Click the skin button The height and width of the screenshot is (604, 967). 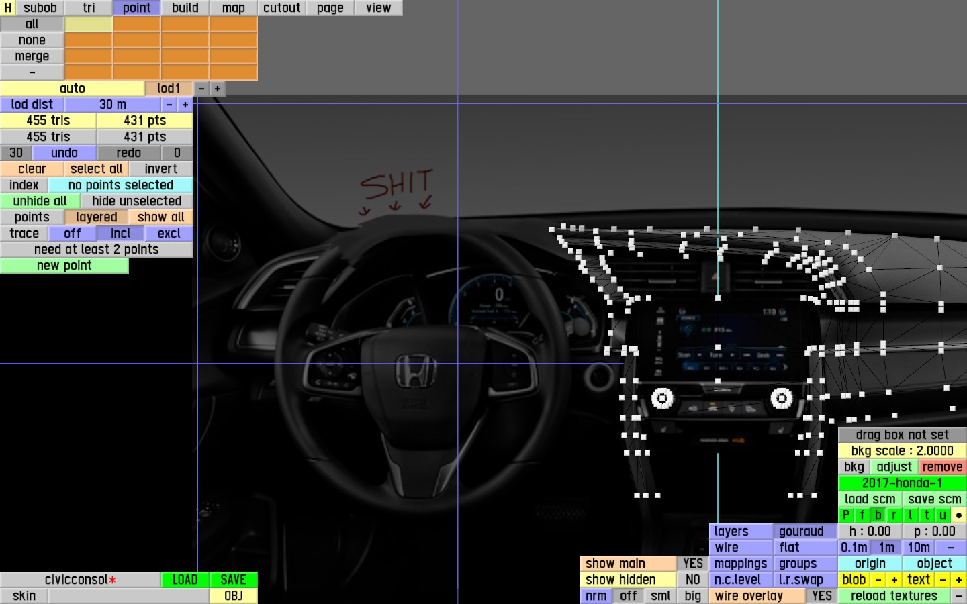tap(24, 596)
